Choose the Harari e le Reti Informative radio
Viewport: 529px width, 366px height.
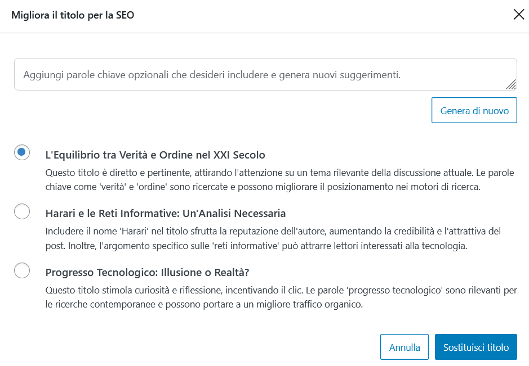tap(22, 211)
